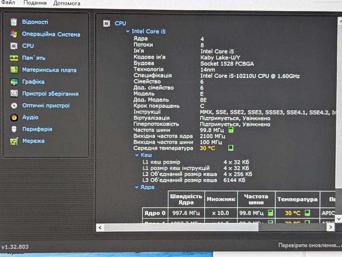Click right arrow of horizontal scrollbar
Screen dimensions: 342x257
(x=331, y=227)
